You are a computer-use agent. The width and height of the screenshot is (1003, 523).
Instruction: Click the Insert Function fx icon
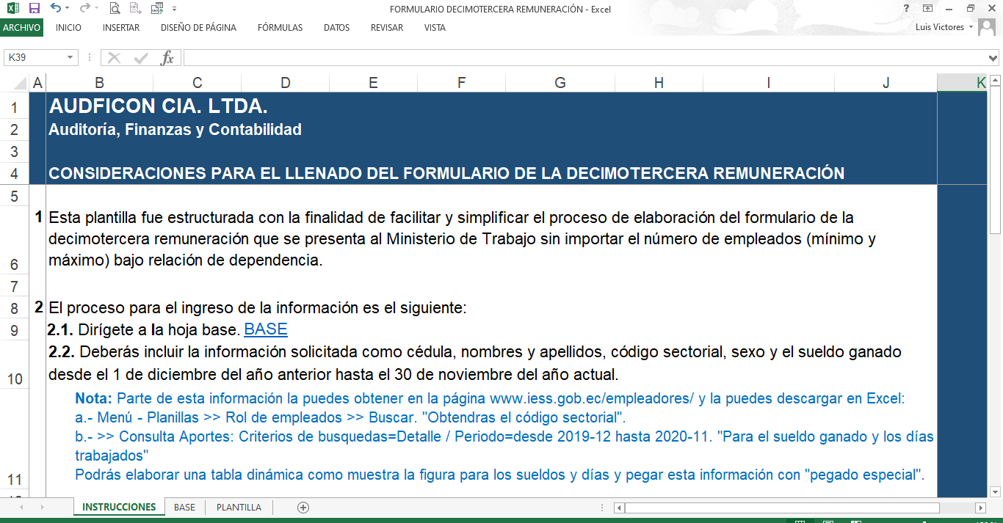tap(167, 58)
